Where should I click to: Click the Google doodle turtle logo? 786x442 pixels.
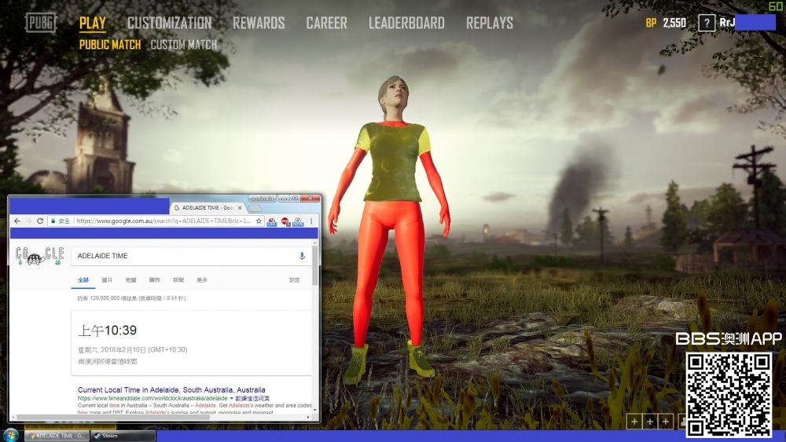click(39, 256)
